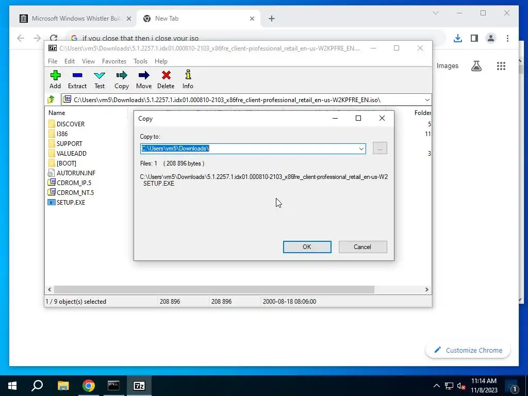Open the tab search chevron in Chrome

436,13
